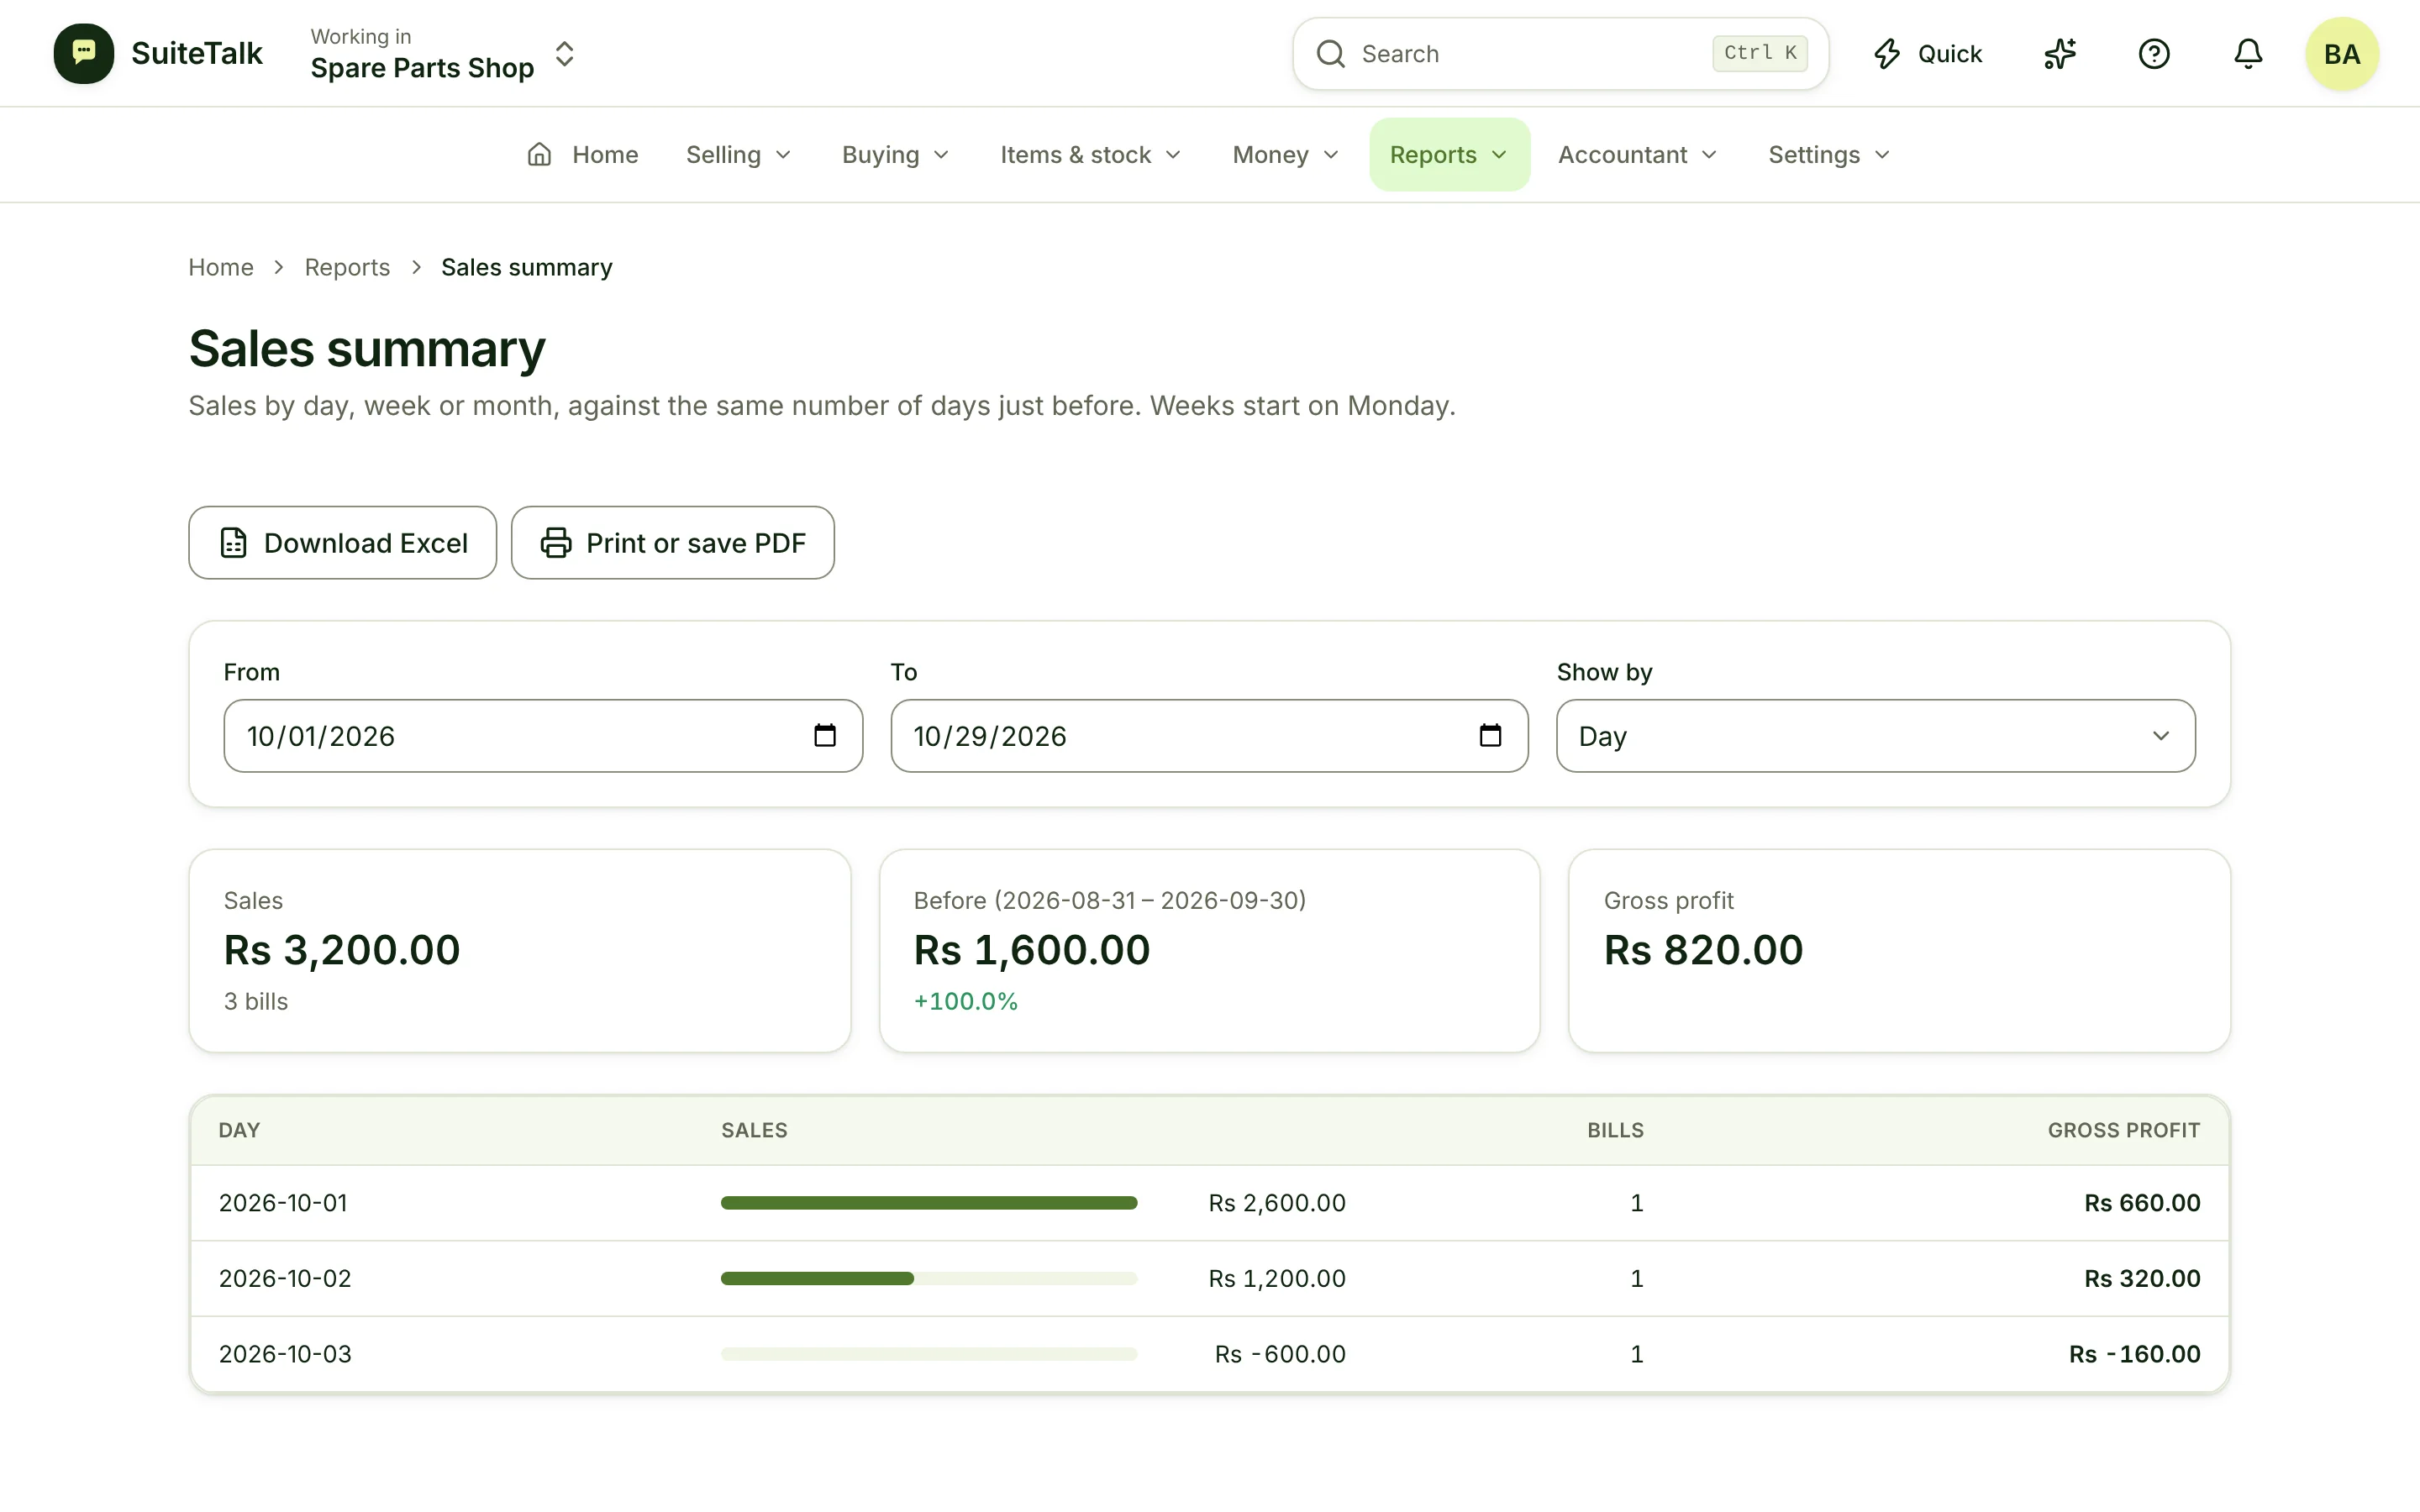The image size is (2420, 1512).
Task: Open the Settings menu
Action: (1829, 155)
